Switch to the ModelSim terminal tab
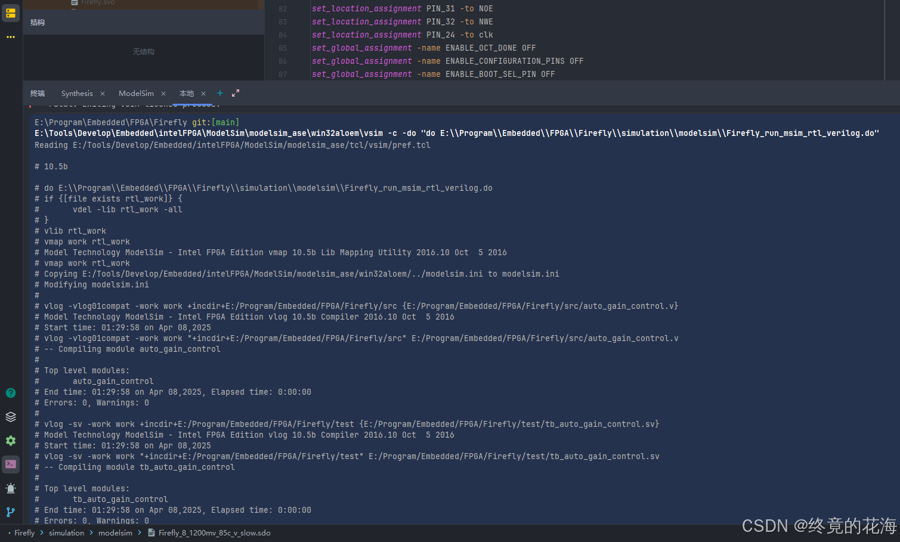Image resolution: width=900 pixels, height=542 pixels. (136, 94)
